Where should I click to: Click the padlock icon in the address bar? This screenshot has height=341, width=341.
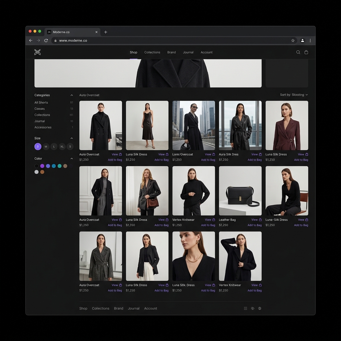(x=56, y=40)
